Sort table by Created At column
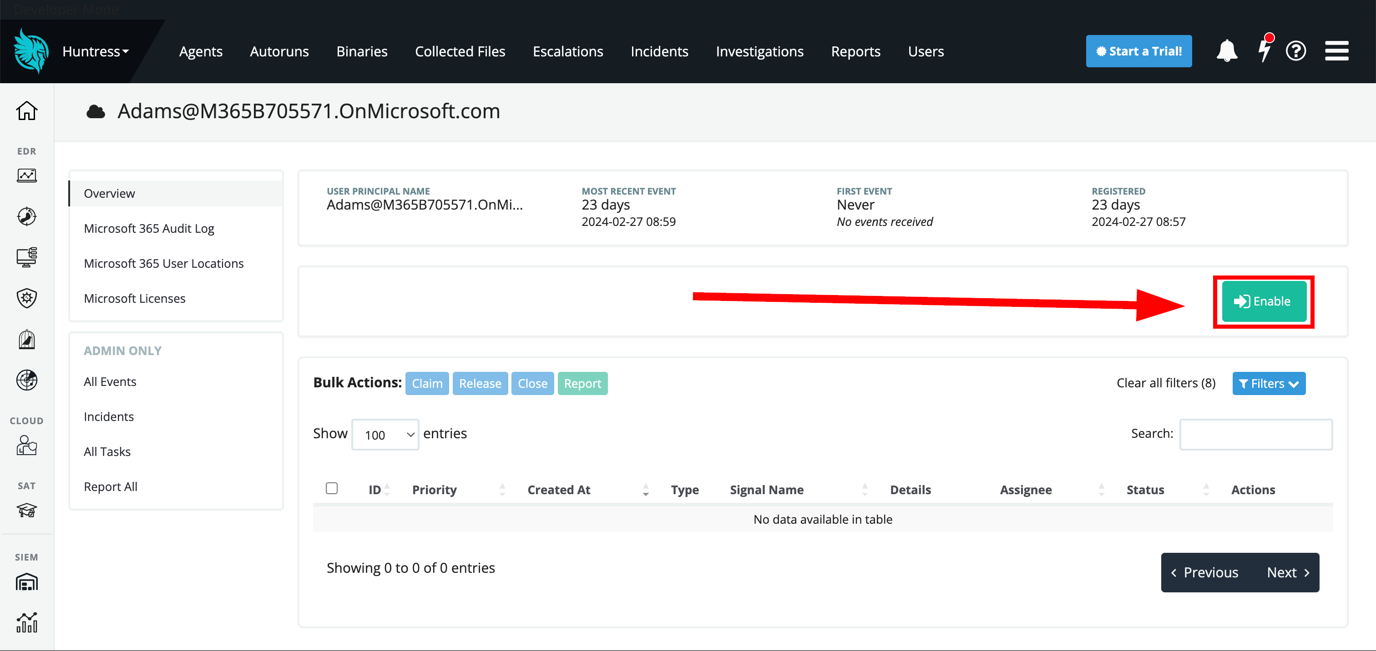Viewport: 1376px width, 651px height. [559, 490]
